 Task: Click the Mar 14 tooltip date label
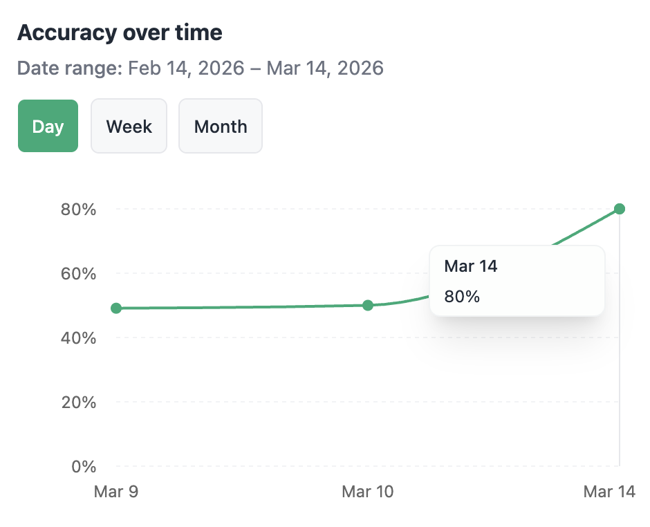[471, 266]
